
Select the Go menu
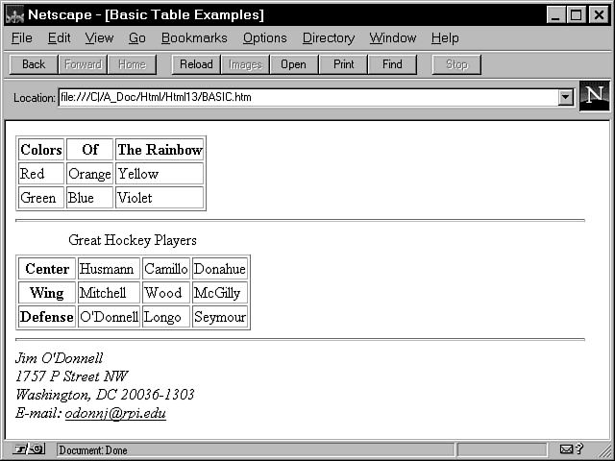136,38
